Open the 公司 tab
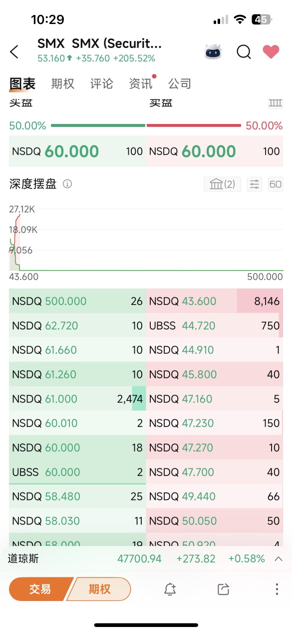292x633 pixels. pyautogui.click(x=180, y=84)
